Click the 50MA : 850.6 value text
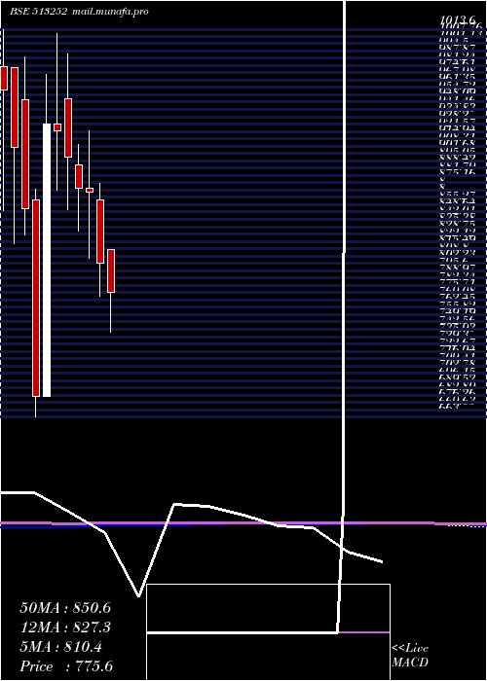The height and width of the screenshot is (681, 487). 65,608
